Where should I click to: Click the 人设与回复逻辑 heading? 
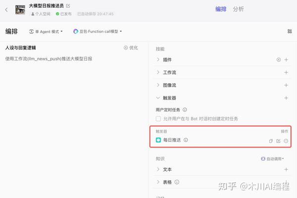(21, 48)
